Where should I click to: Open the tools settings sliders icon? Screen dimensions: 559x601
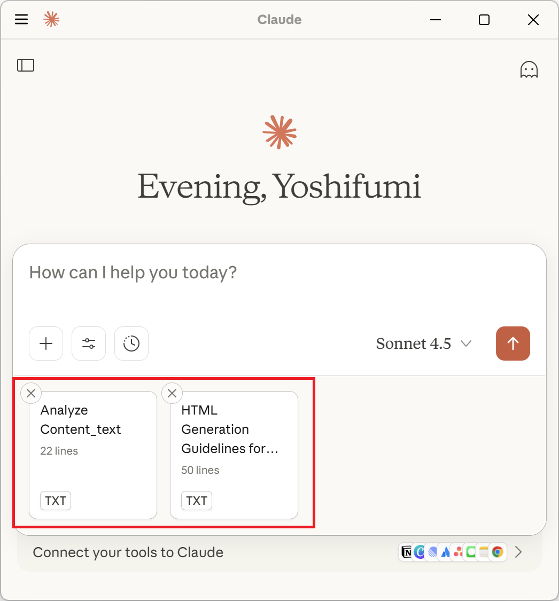tap(88, 344)
